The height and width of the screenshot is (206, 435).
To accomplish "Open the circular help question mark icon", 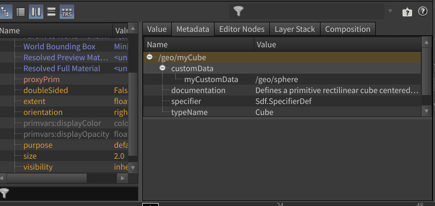I will pos(423,11).
